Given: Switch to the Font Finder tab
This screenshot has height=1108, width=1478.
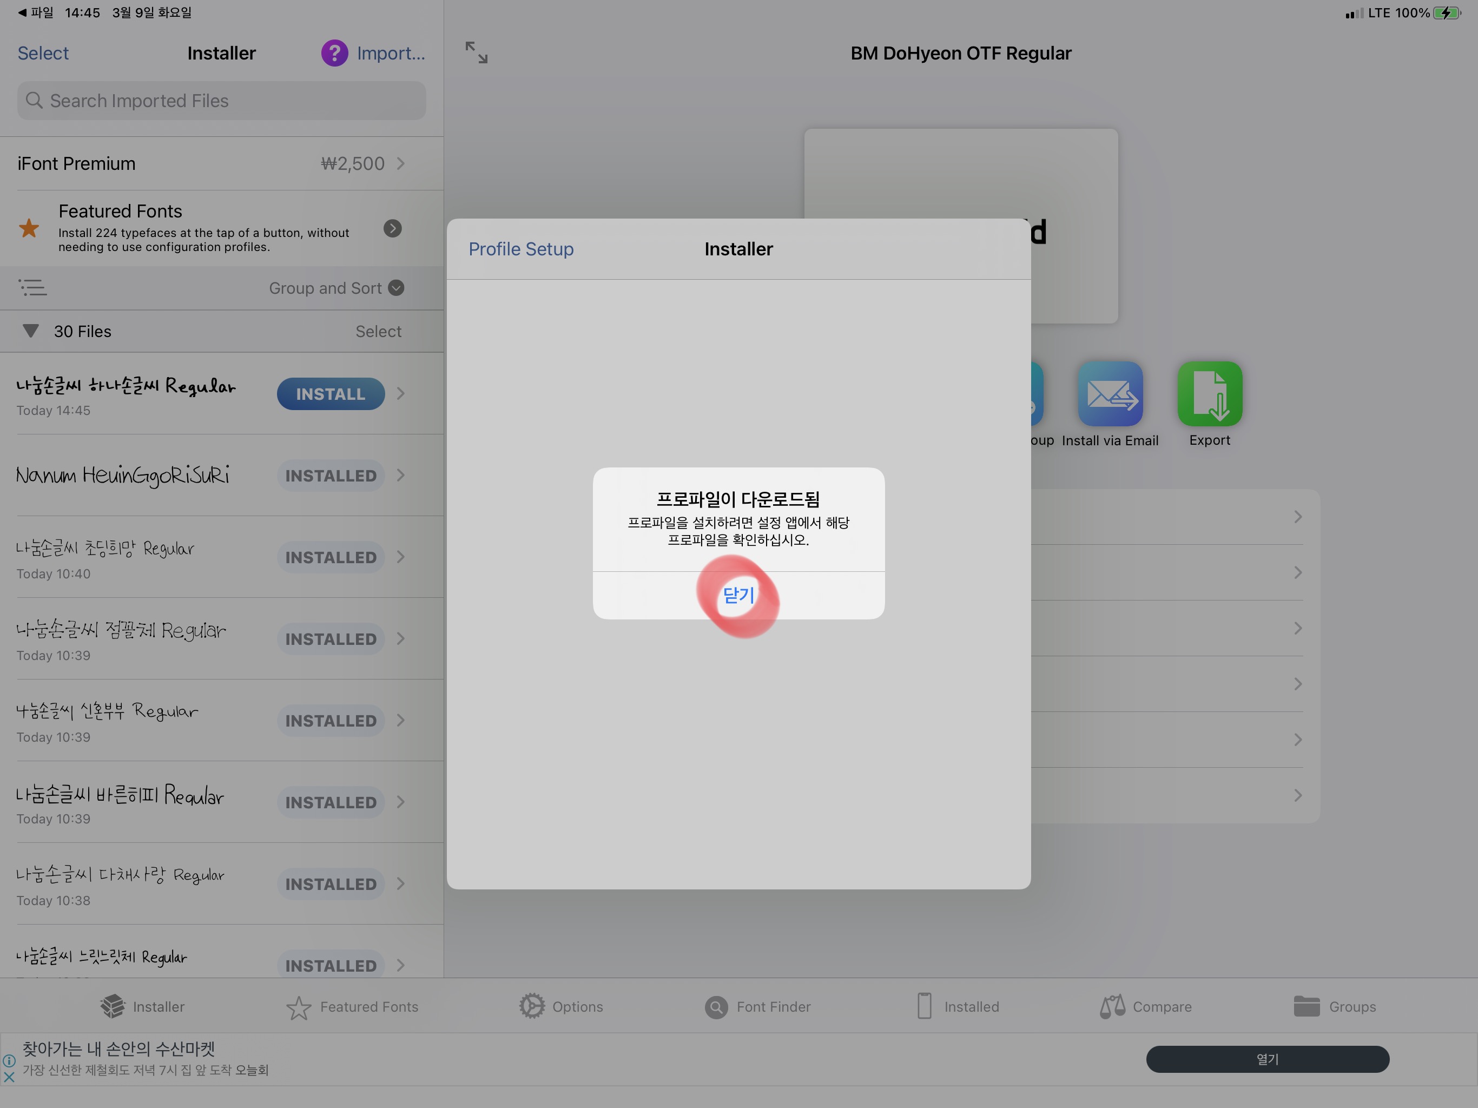Looking at the screenshot, I should (757, 1006).
